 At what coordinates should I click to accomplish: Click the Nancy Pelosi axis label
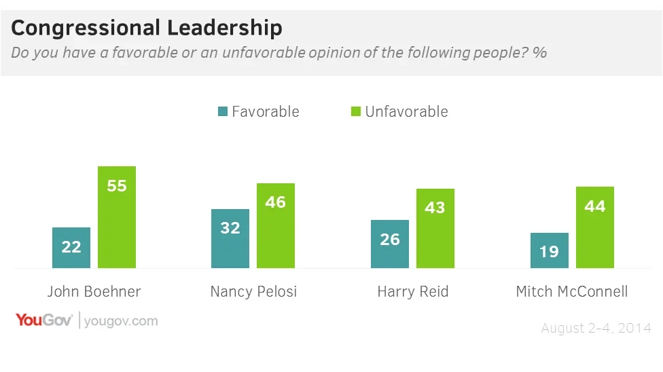[x=253, y=292]
